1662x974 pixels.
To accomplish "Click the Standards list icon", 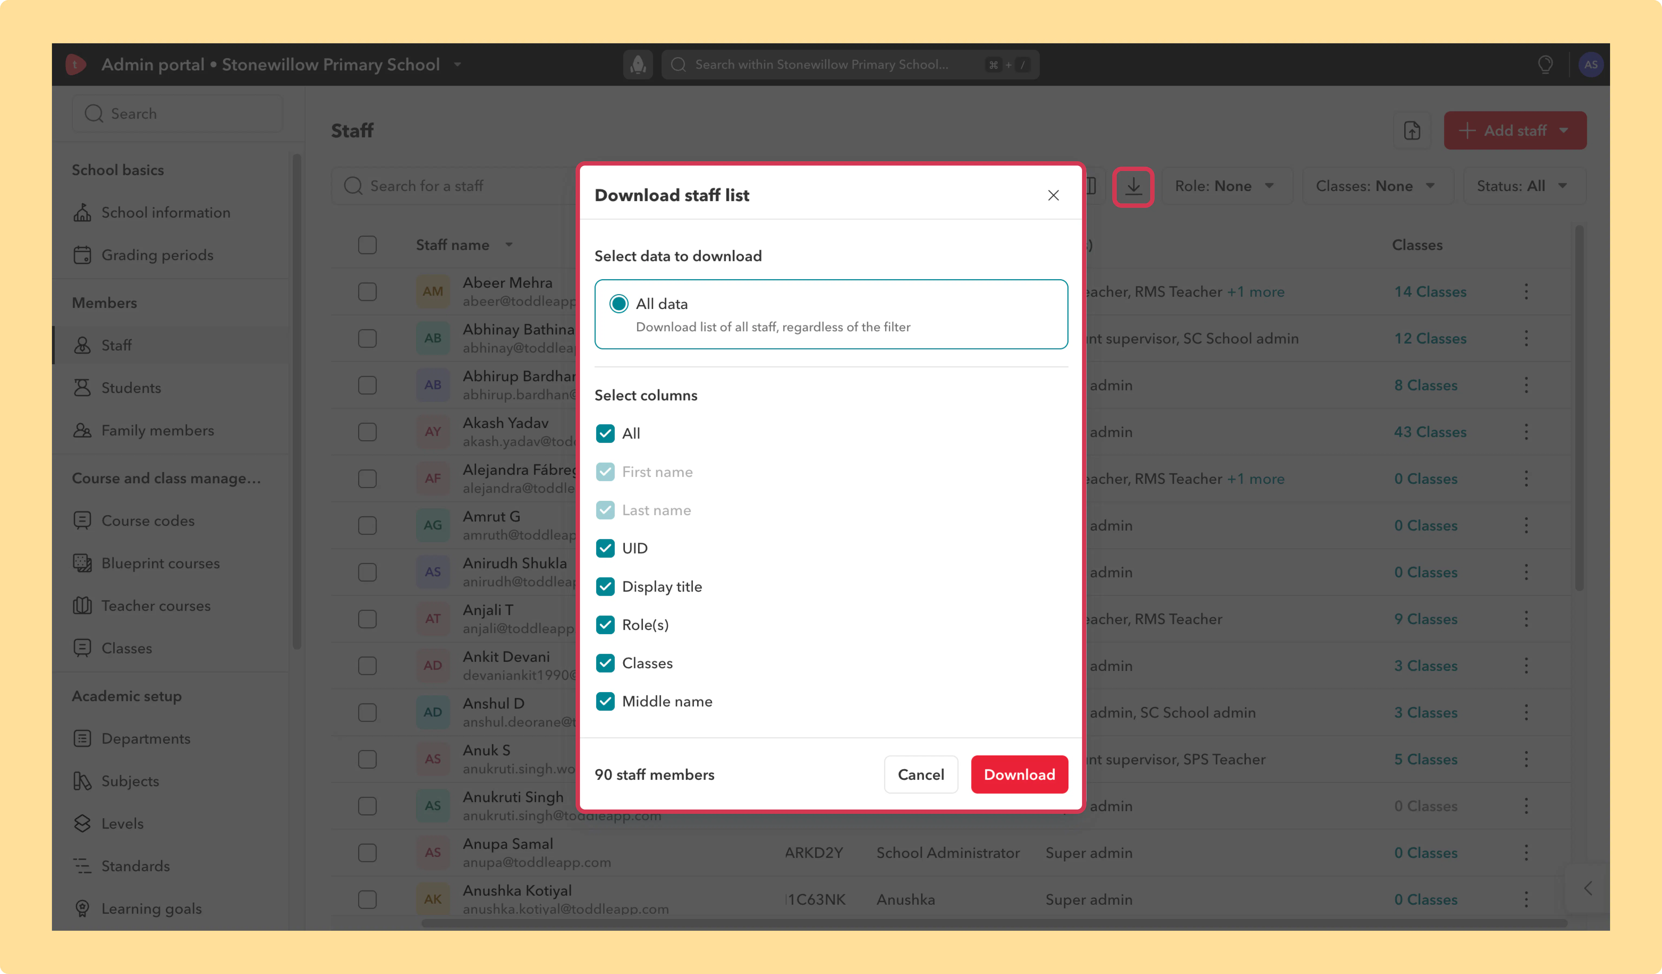I will pos(83,866).
